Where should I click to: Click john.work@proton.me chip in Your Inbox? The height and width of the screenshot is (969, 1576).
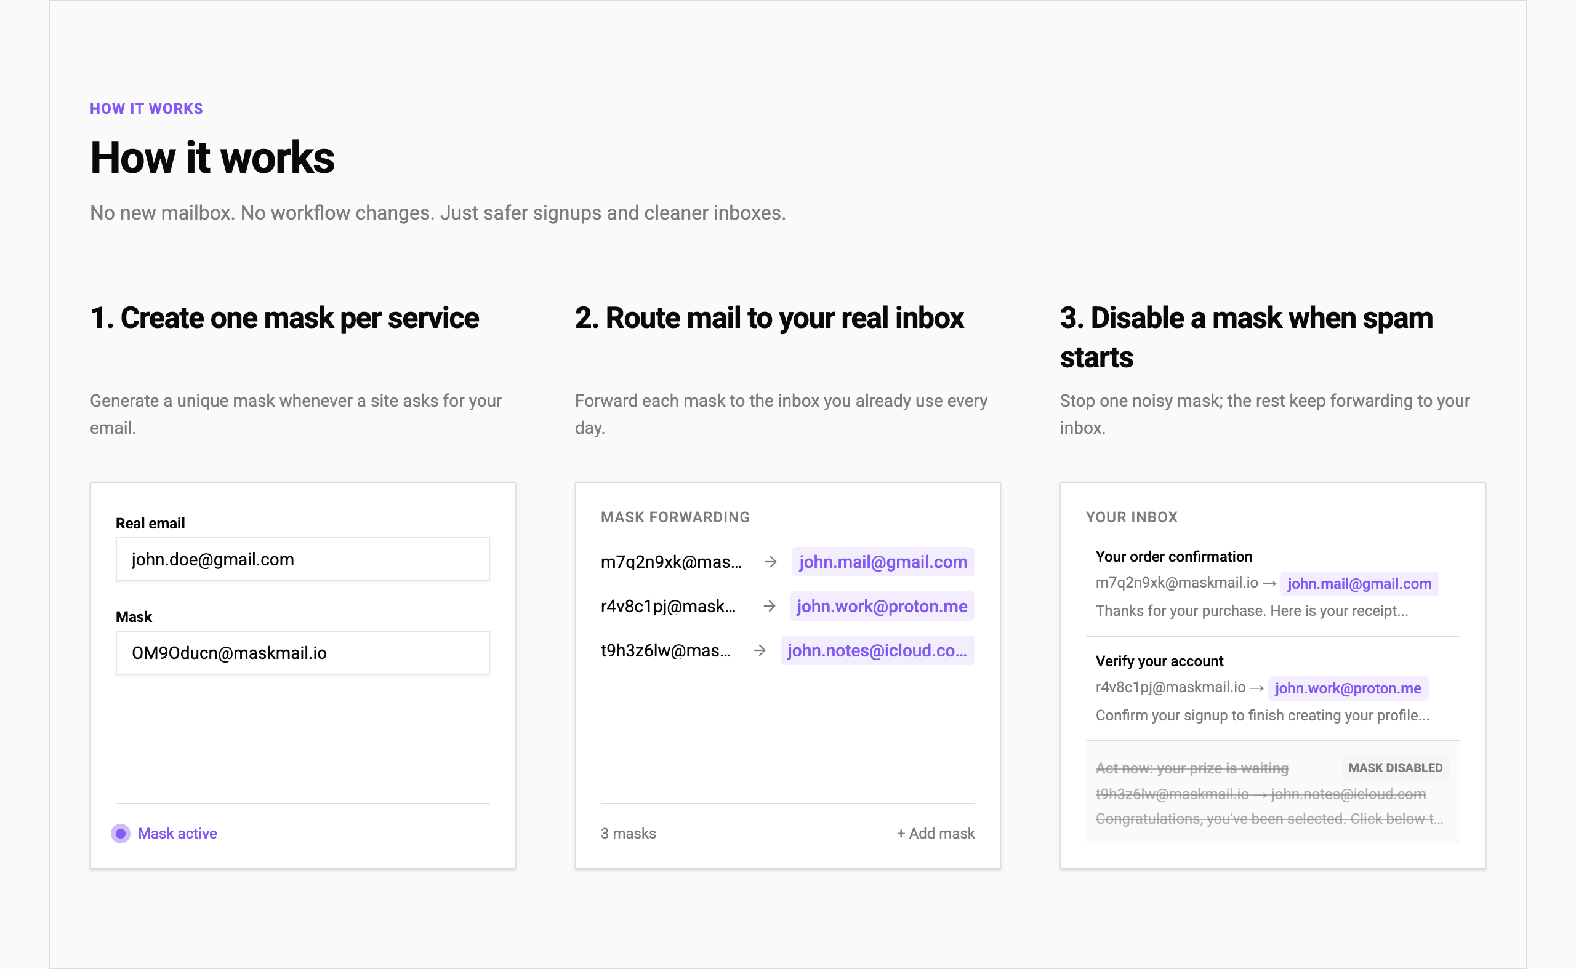pos(1347,688)
